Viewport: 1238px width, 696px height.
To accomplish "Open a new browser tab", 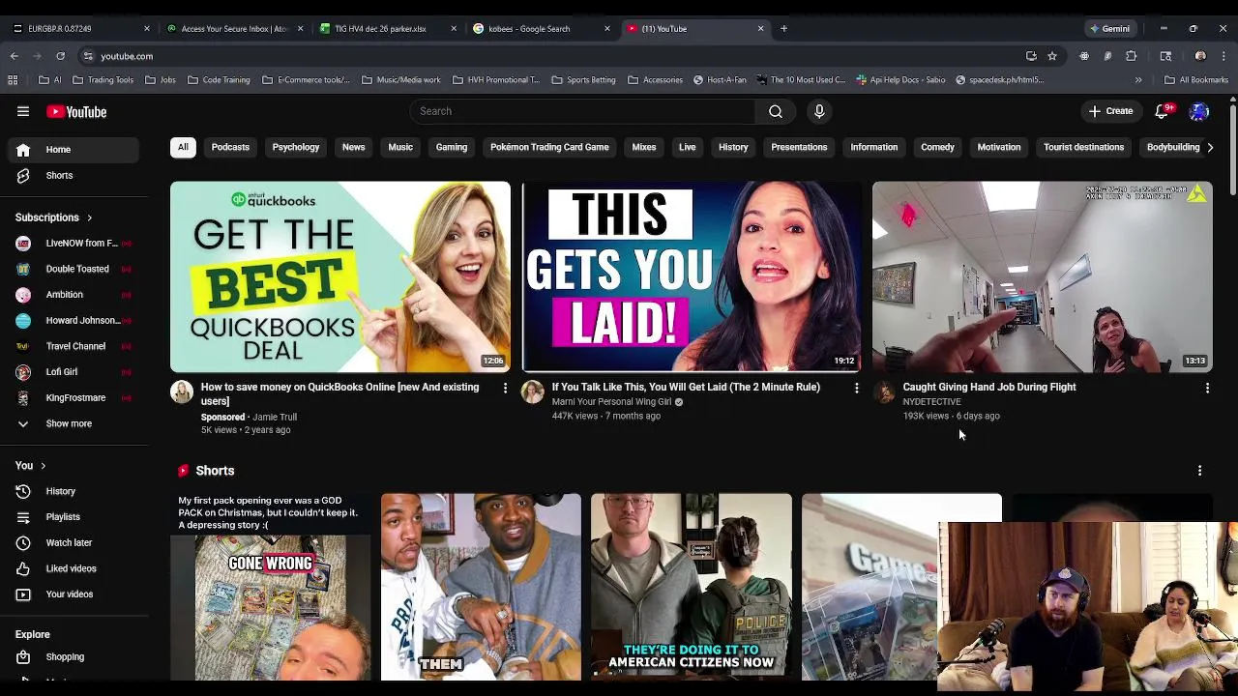I will (783, 29).
